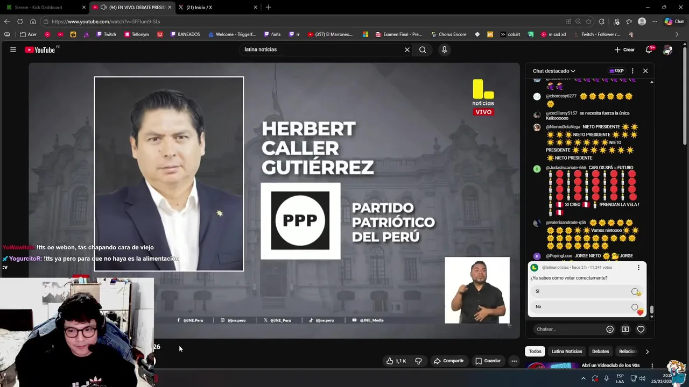Go back in browser history
The width and height of the screenshot is (689, 387).
click(x=7, y=21)
